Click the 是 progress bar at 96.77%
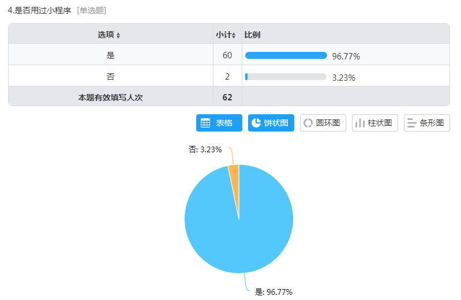The width and height of the screenshot is (461, 300). click(x=286, y=55)
